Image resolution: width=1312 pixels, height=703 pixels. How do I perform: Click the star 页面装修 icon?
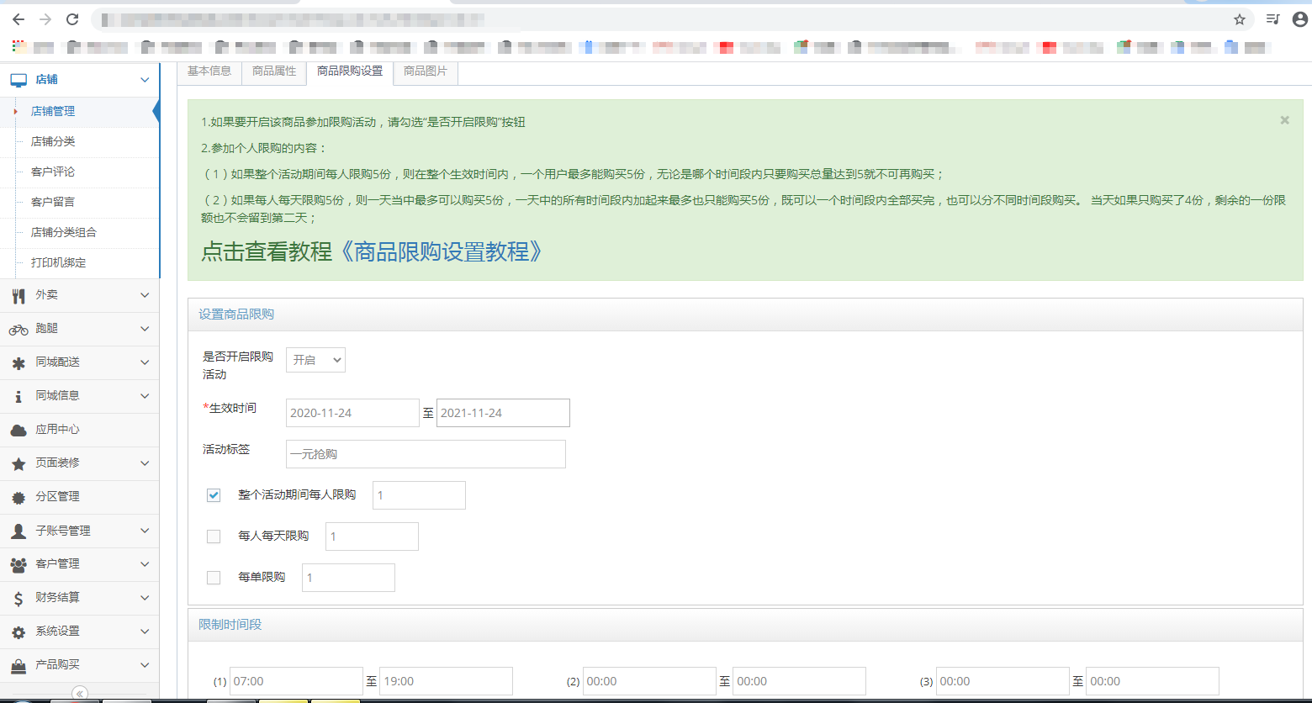[19, 463]
